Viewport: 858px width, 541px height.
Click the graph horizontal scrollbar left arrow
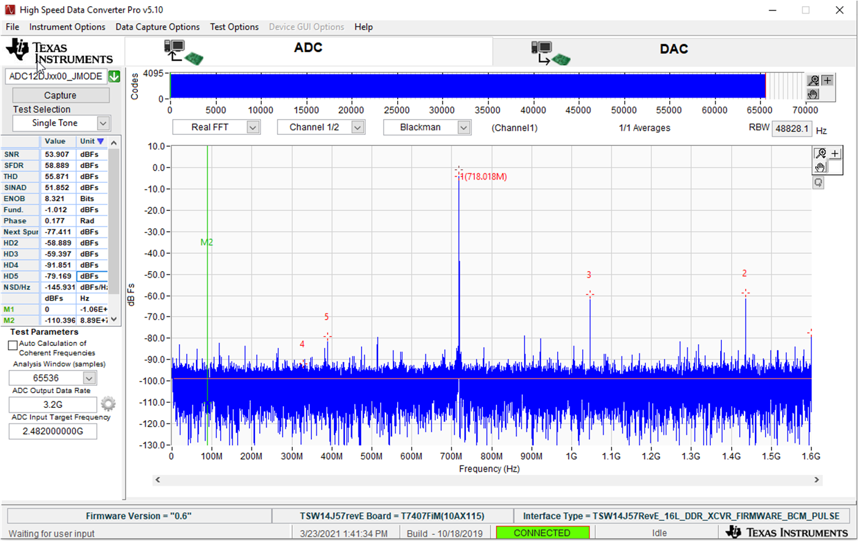pos(158,480)
